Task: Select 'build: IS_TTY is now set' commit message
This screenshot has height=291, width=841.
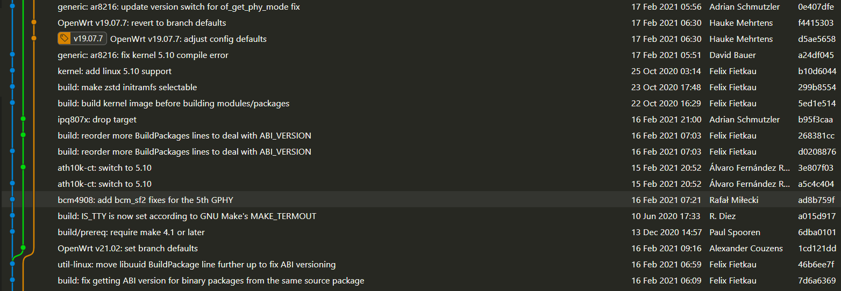Action: [187, 216]
